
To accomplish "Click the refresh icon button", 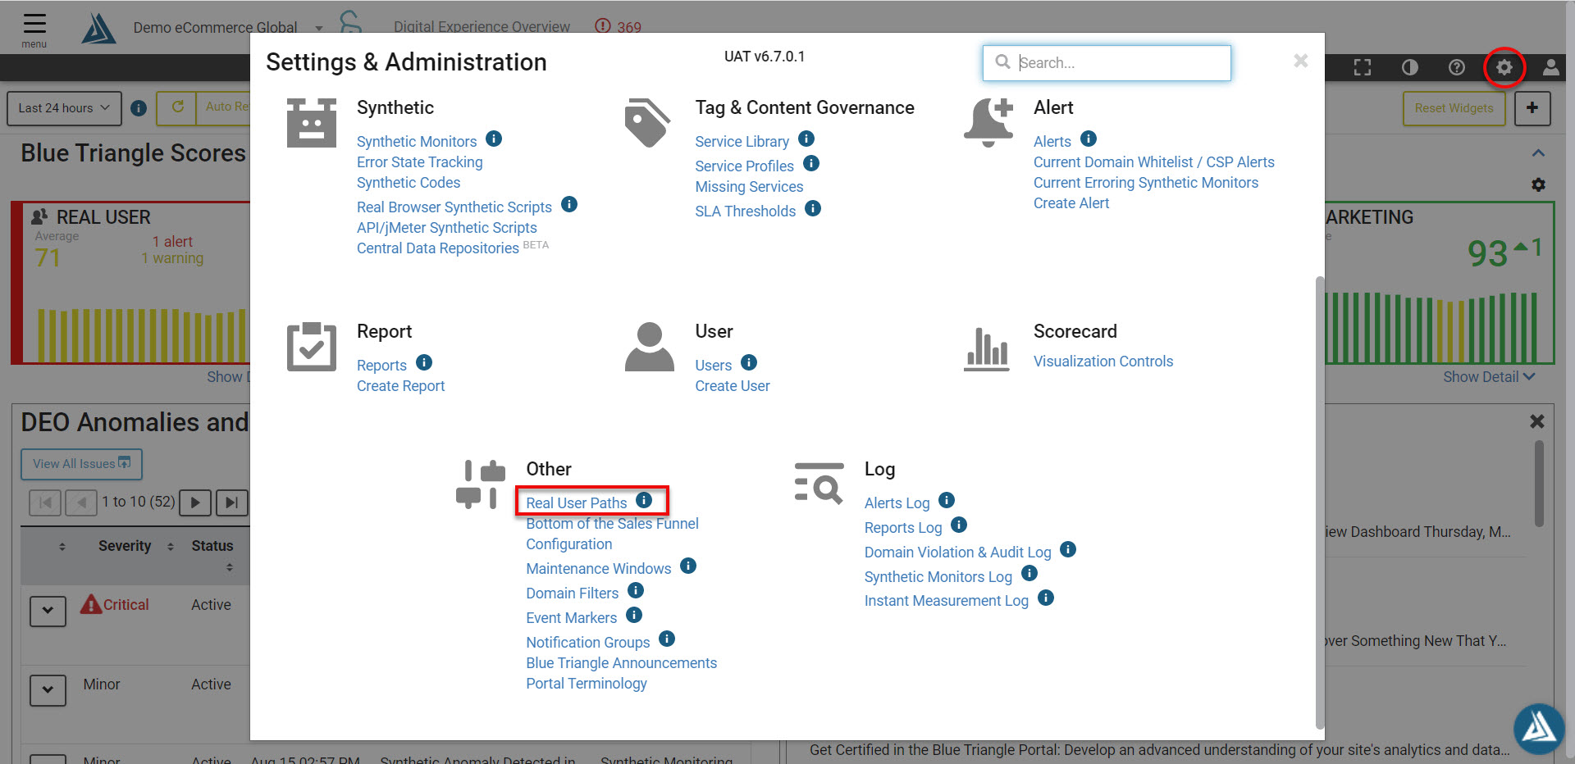I will click(176, 107).
